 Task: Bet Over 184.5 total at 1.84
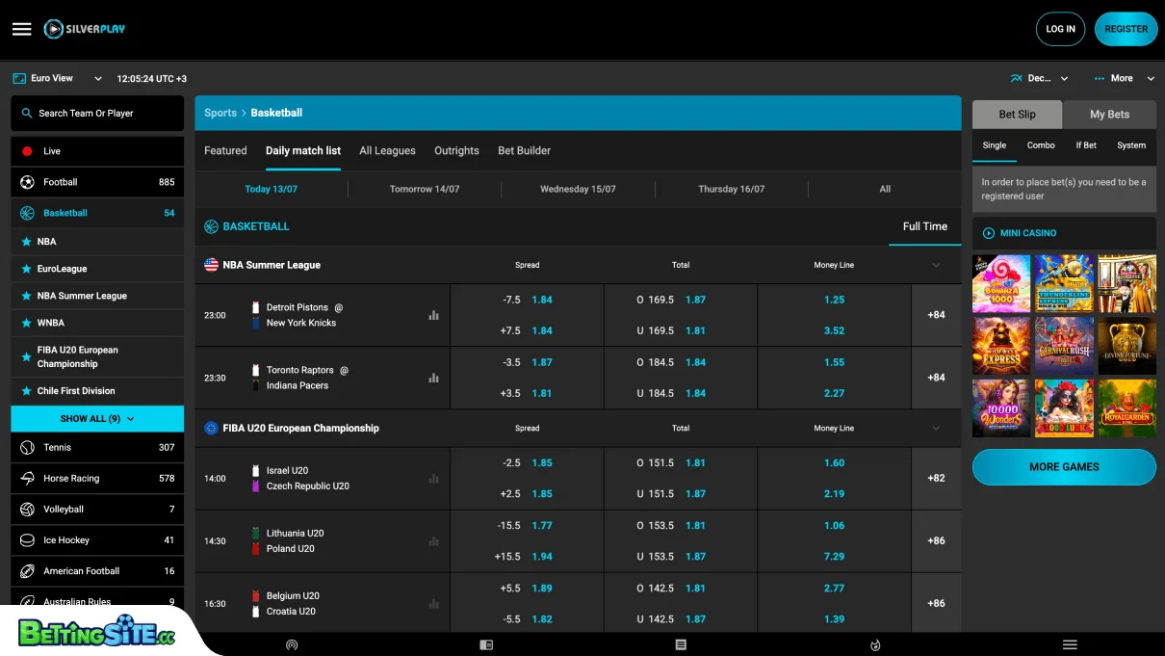pyautogui.click(x=681, y=362)
